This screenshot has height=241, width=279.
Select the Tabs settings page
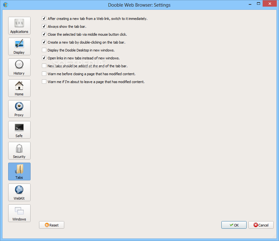[19, 172]
